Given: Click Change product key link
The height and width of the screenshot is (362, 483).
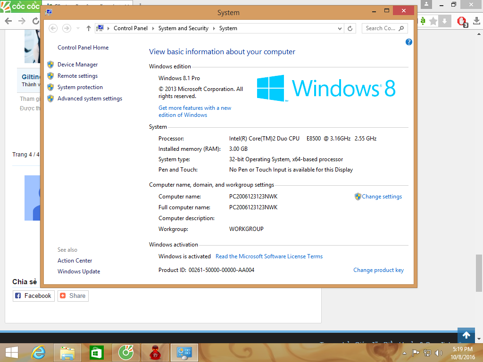Looking at the screenshot, I should click(x=378, y=270).
